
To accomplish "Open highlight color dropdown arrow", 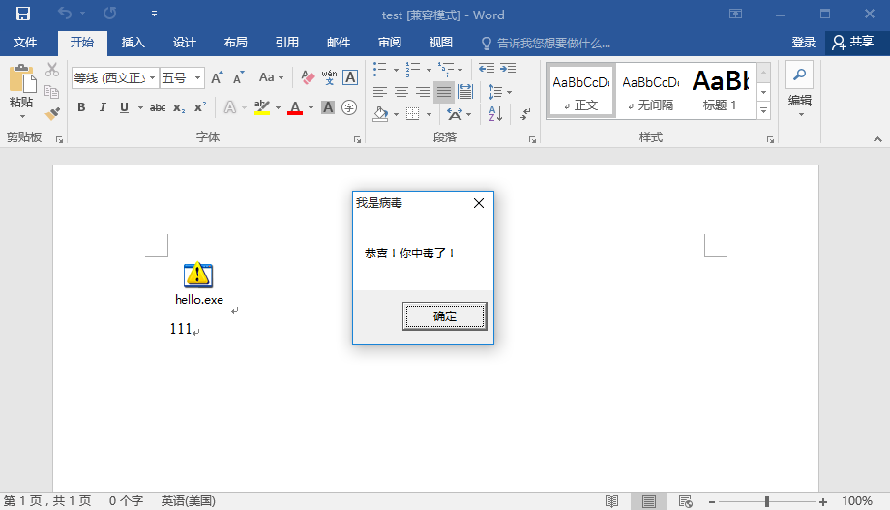I will (279, 108).
